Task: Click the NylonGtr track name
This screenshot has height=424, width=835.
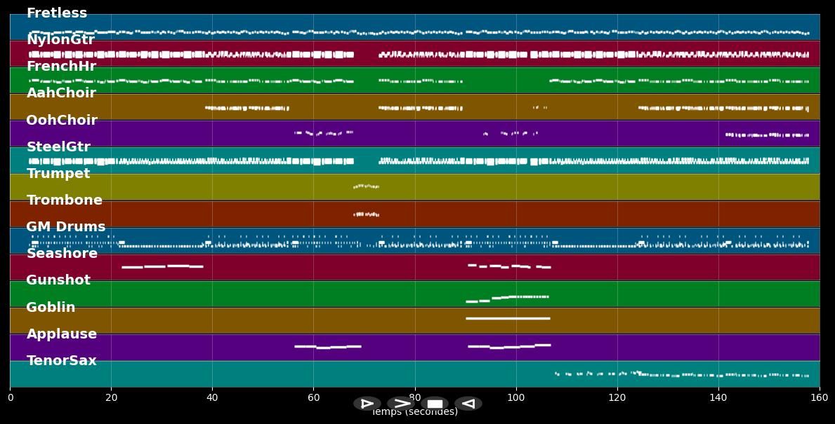Action: click(x=63, y=39)
